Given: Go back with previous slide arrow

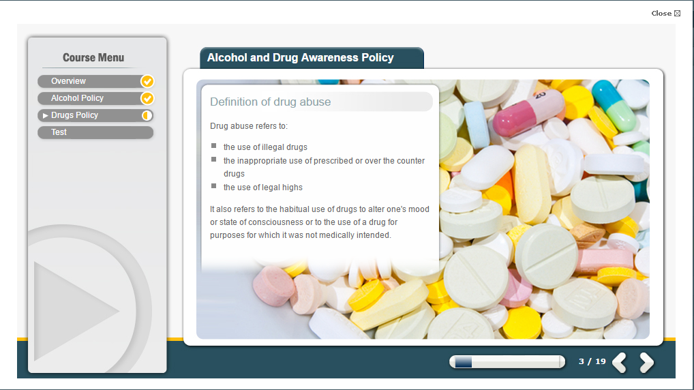Looking at the screenshot, I should (x=619, y=363).
